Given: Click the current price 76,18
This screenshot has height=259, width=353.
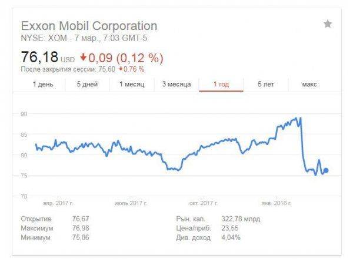Looking at the screenshot, I should pyautogui.click(x=40, y=58).
